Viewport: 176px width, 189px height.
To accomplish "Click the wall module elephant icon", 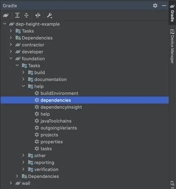I will 18,183.
